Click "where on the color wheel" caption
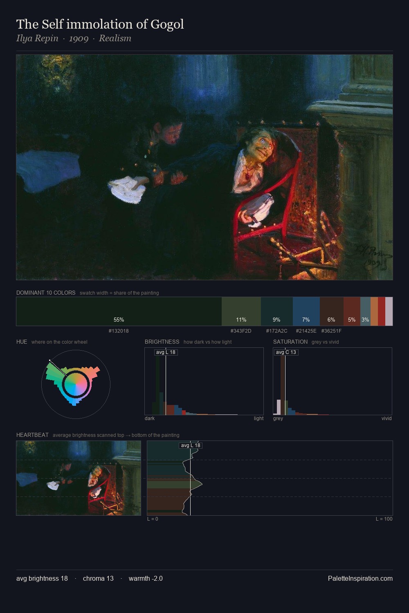409x613 pixels. coord(59,342)
